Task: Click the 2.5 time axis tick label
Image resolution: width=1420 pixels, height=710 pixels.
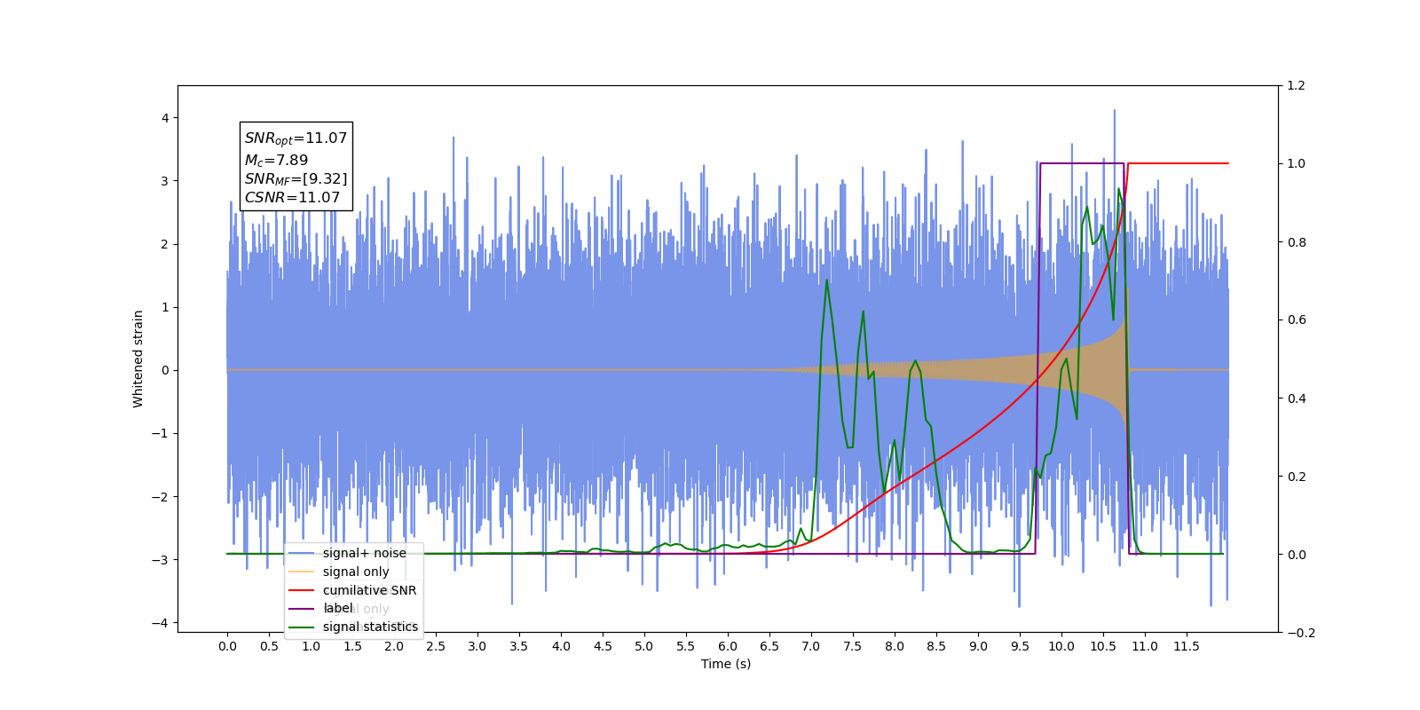Action: (436, 646)
